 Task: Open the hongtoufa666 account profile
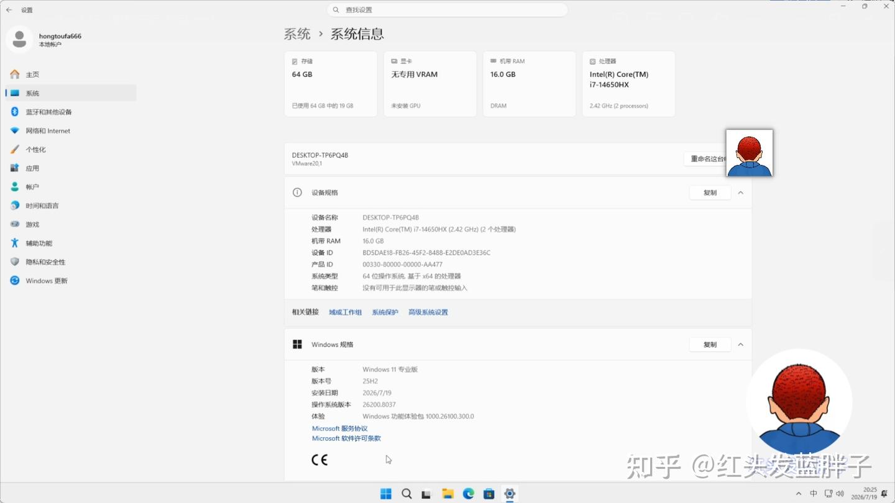pyautogui.click(x=45, y=40)
